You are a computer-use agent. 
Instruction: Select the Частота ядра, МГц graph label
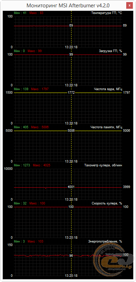coord(108,89)
